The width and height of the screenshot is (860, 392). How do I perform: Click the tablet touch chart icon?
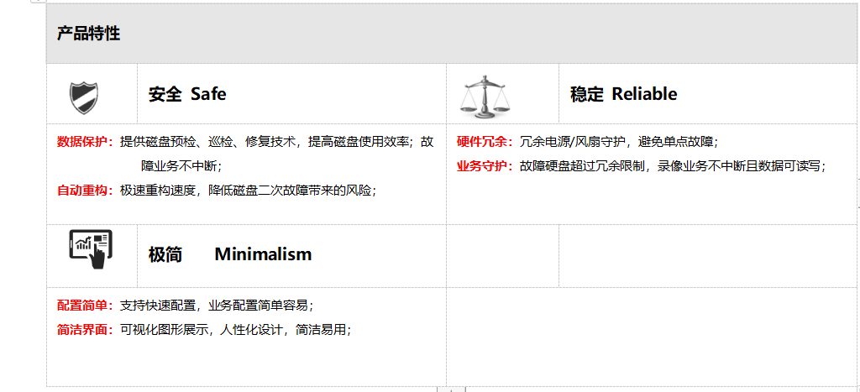[x=91, y=249]
